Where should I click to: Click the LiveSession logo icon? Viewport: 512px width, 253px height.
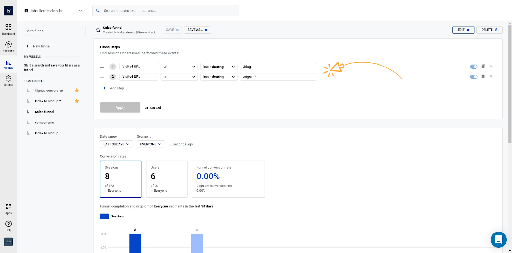click(x=8, y=11)
